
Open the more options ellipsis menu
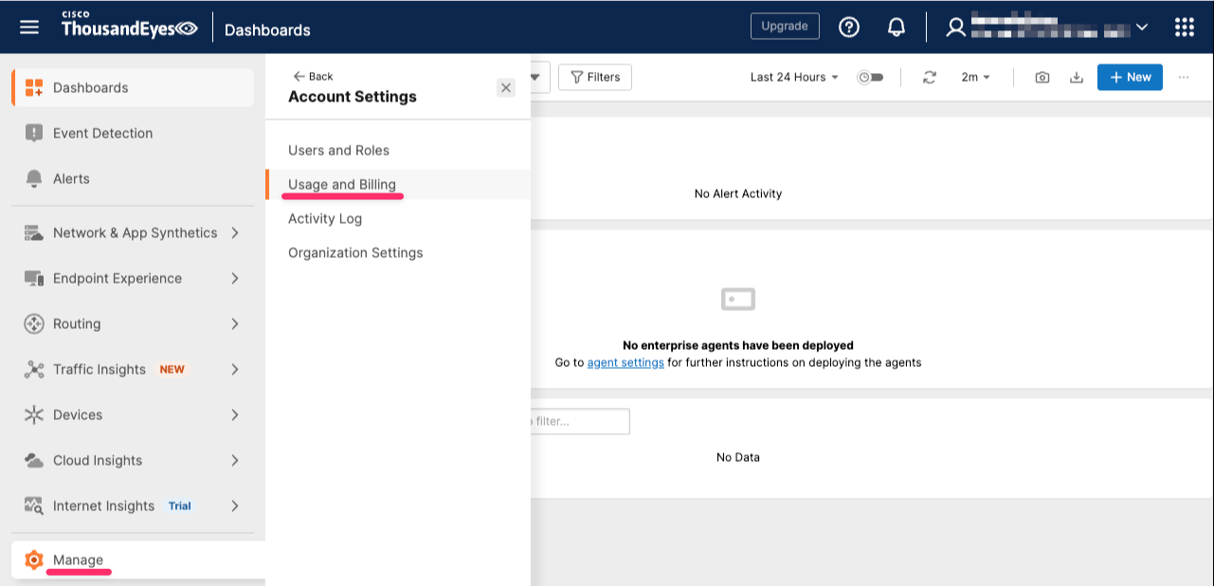click(1184, 78)
